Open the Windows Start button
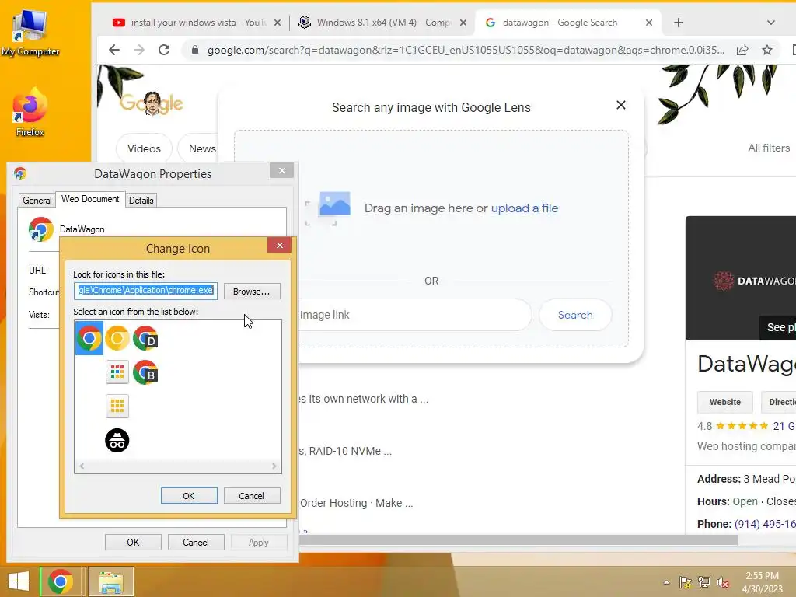The width and height of the screenshot is (796, 597). [19, 581]
